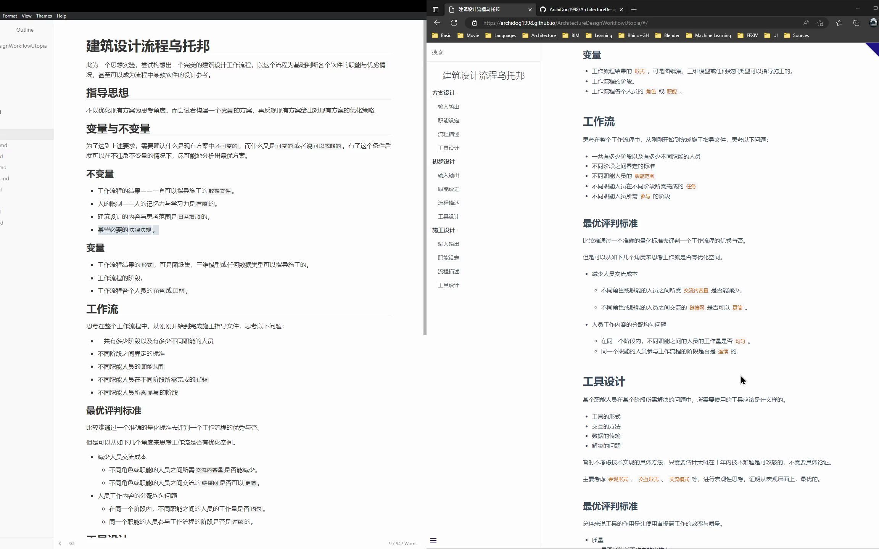Viewport: 879px width, 549px height.
Task: Minimize the browser window
Action: (858, 8)
